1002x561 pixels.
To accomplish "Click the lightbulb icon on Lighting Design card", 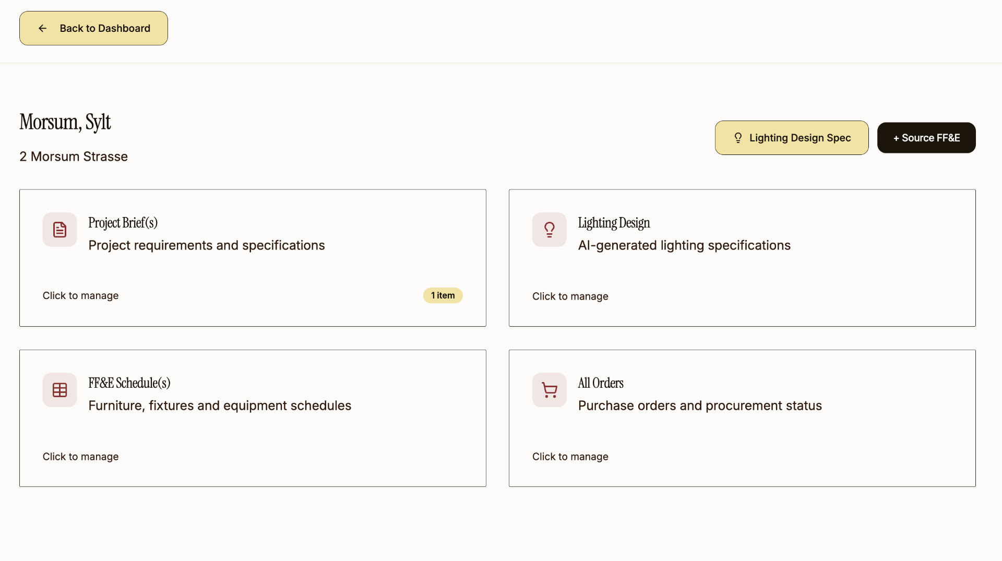I will [550, 230].
